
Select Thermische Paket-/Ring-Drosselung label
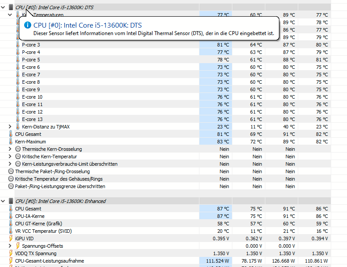pos(52,171)
